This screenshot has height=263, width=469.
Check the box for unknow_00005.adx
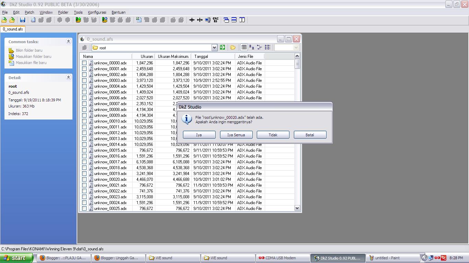click(84, 92)
